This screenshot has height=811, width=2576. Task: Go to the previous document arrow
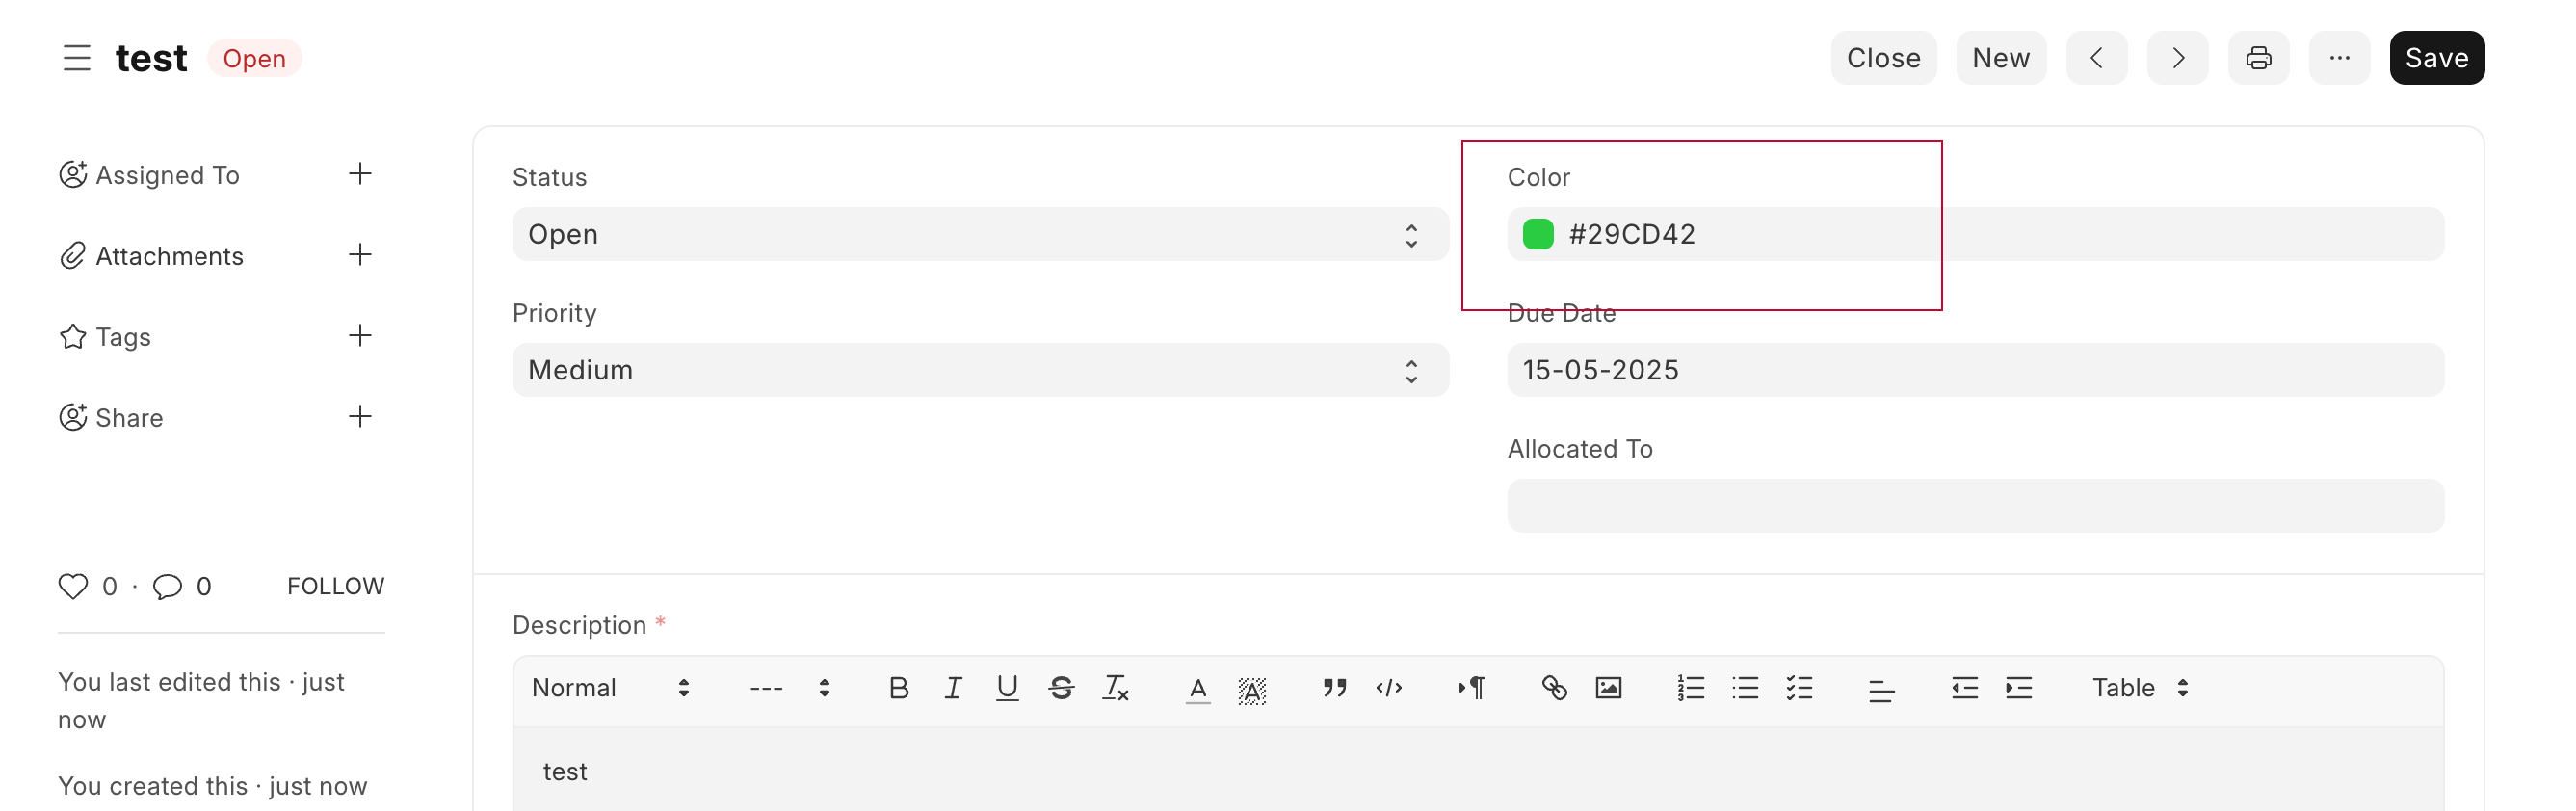[x=2096, y=58]
